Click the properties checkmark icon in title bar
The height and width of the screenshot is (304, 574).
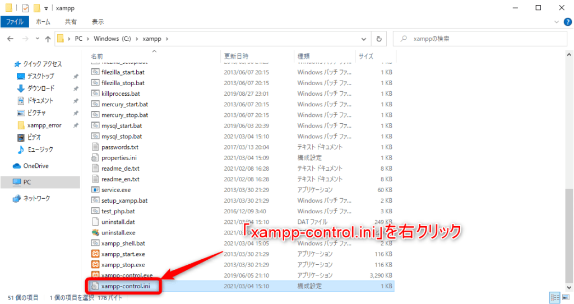[x=25, y=8]
